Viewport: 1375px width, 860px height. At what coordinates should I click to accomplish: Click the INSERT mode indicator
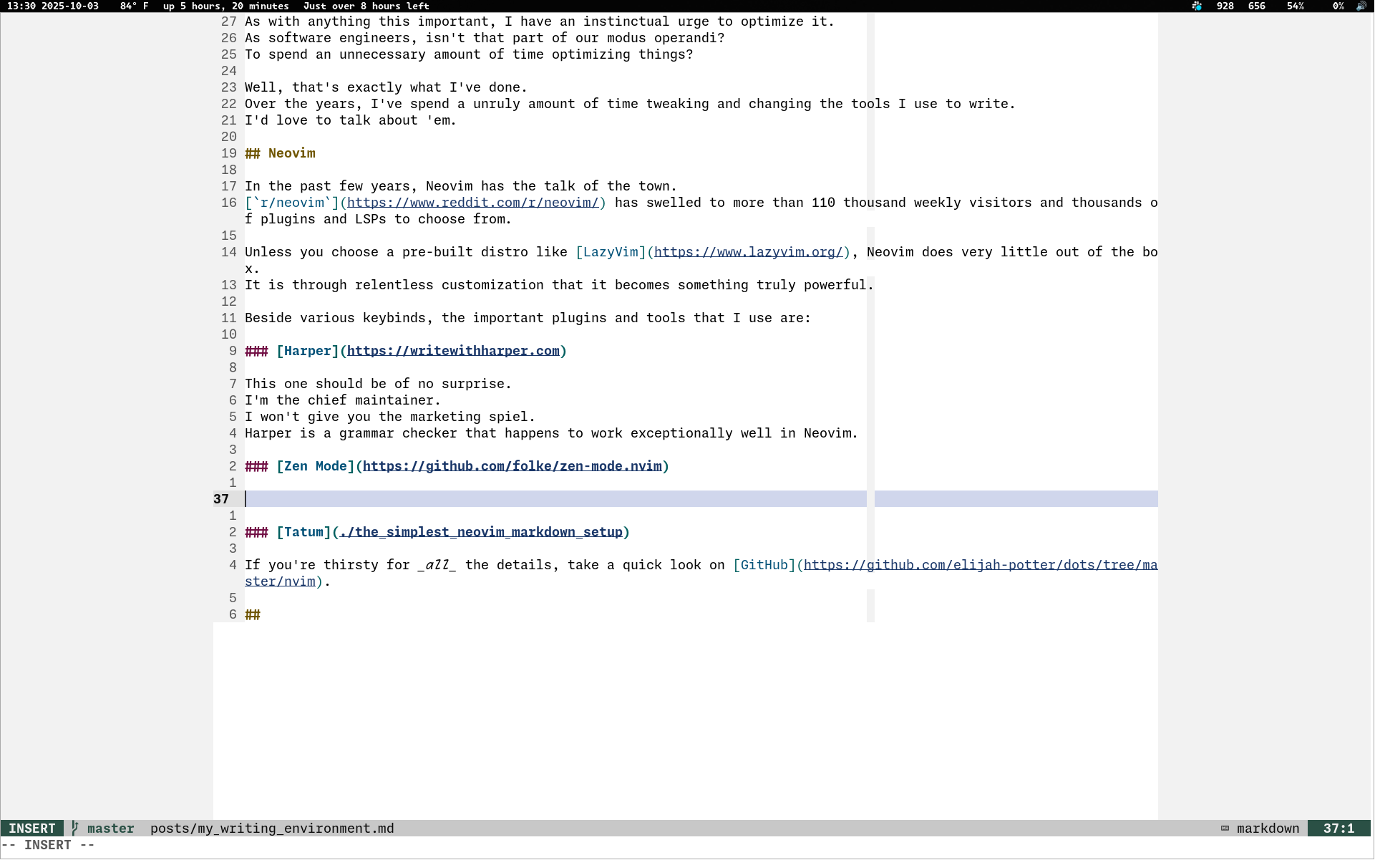point(31,828)
